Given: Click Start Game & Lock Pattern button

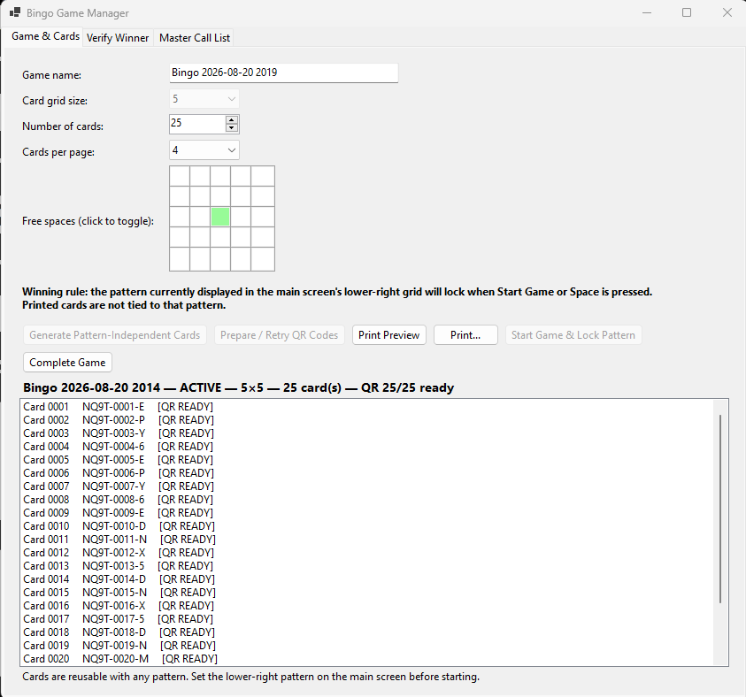Looking at the screenshot, I should 573,335.
